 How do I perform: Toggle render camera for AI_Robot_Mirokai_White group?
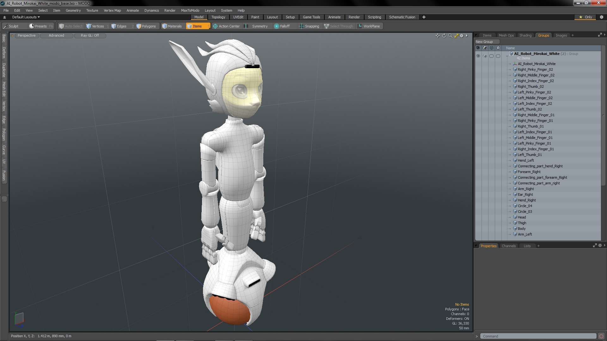pos(485,56)
